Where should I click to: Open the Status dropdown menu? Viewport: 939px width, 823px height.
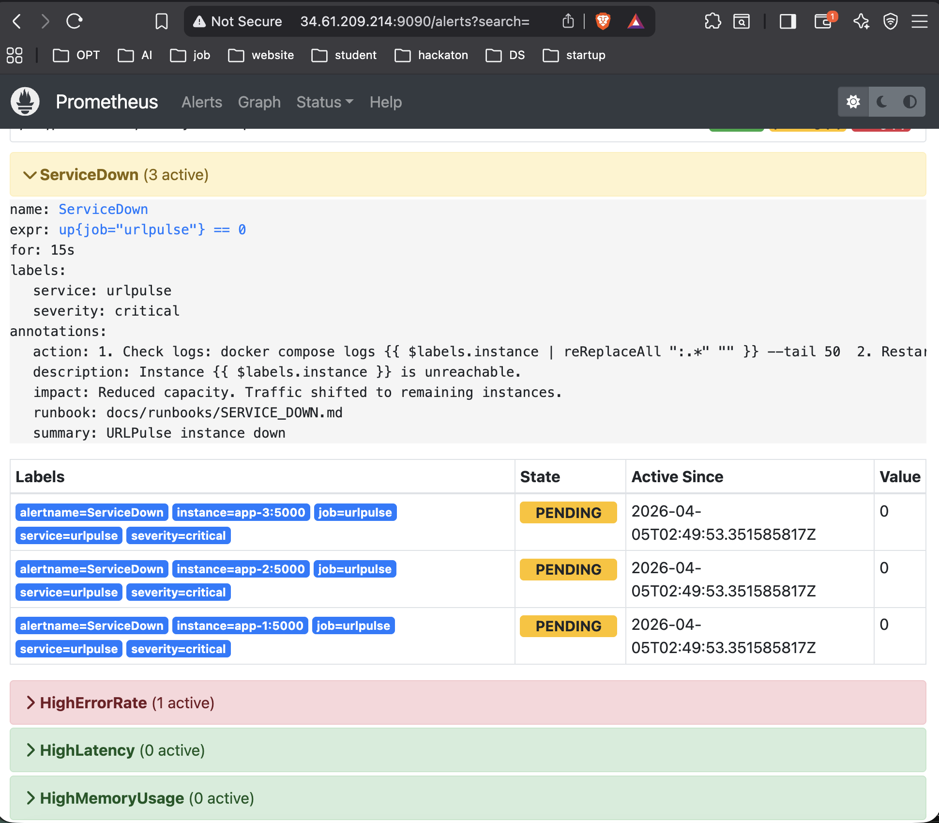coord(325,102)
